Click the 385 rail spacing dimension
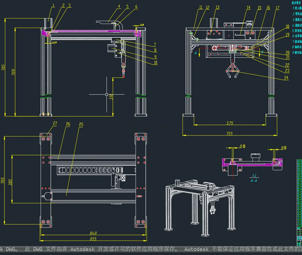Image resolution: width=302 pixels, height=255 pixels. (10, 182)
